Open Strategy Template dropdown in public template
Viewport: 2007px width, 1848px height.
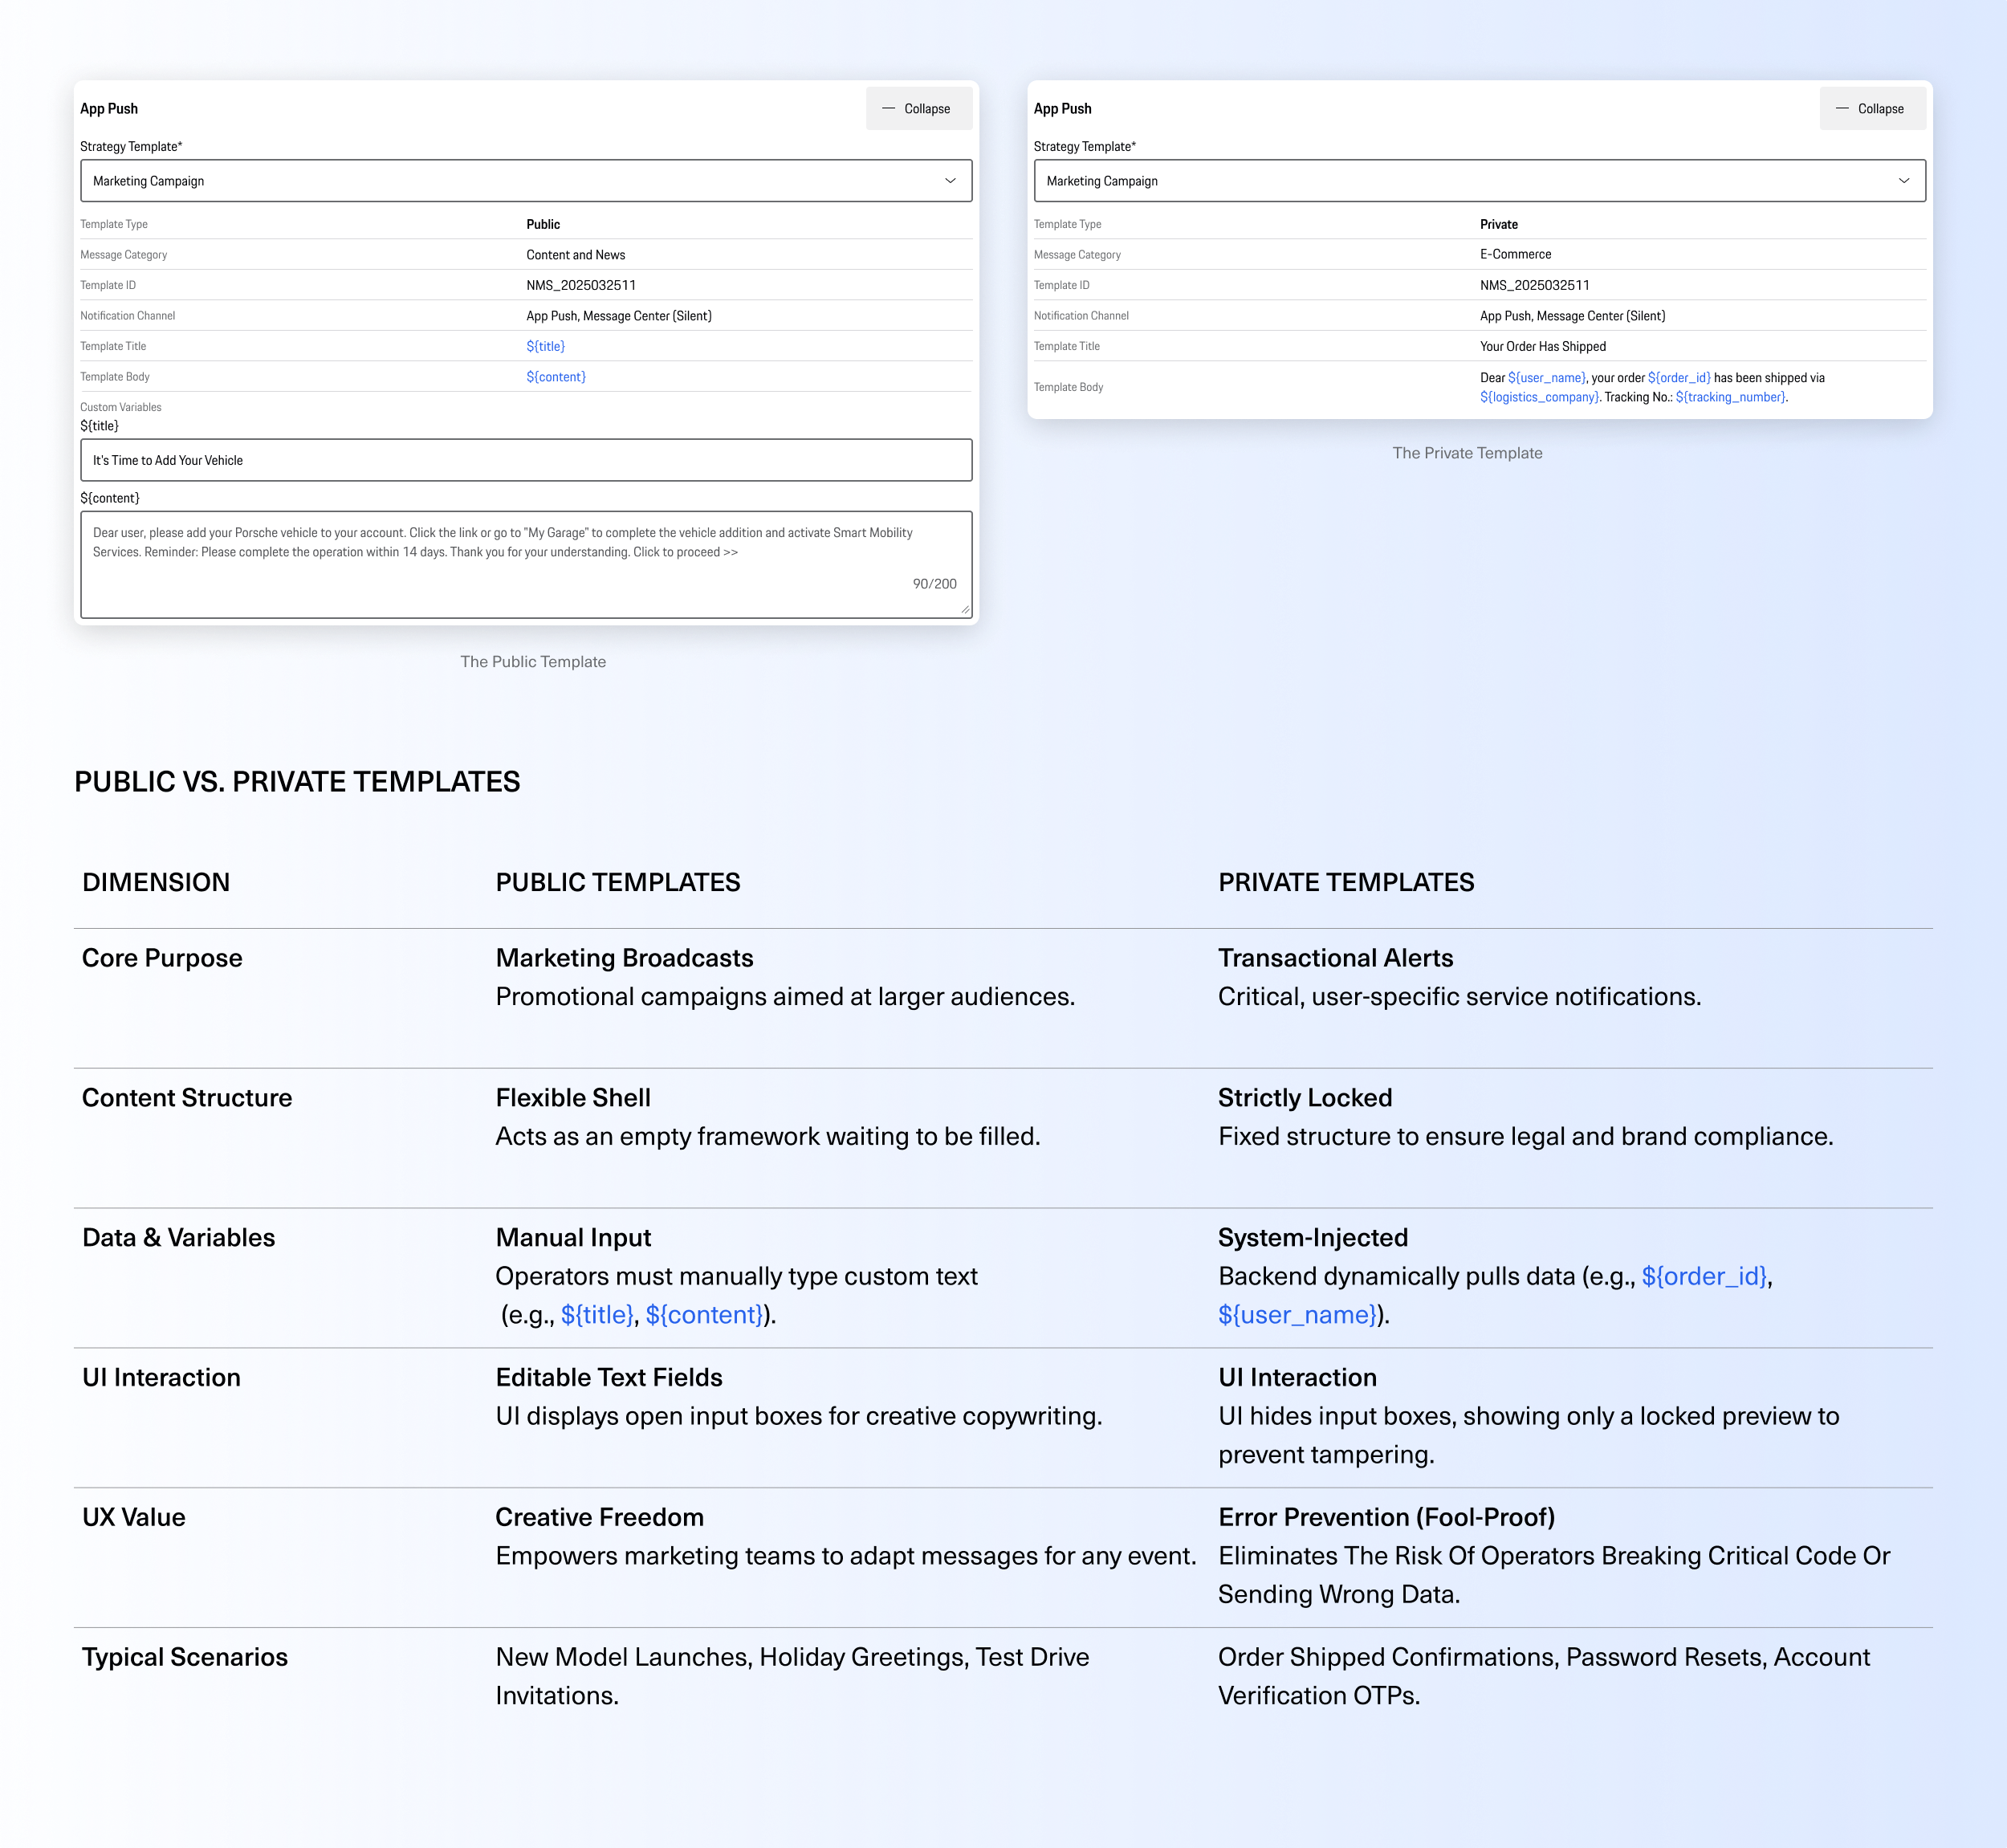coord(525,181)
